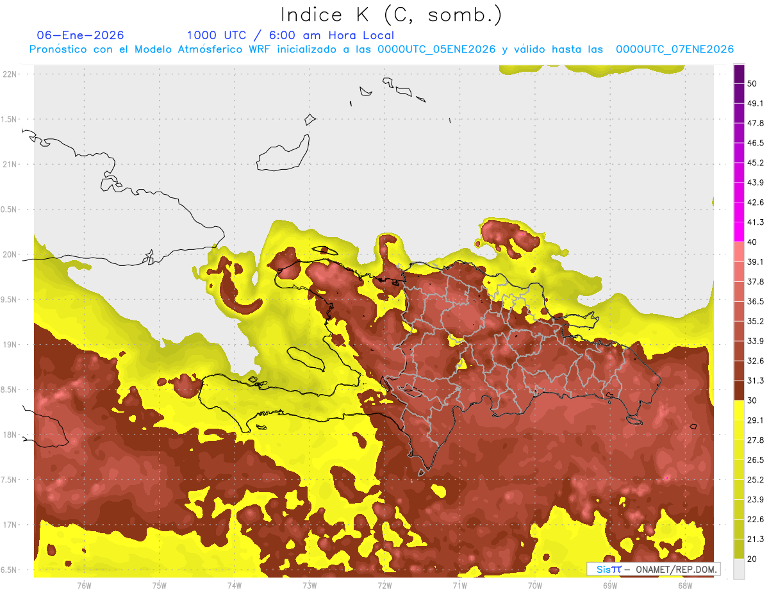Click the "21N" latitude label
Screen dimensions: 769x594
pyautogui.click(x=10, y=165)
